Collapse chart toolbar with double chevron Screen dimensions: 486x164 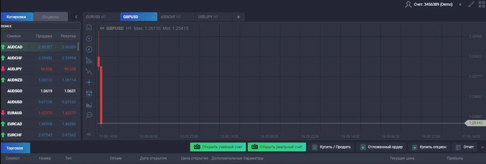(x=89, y=134)
